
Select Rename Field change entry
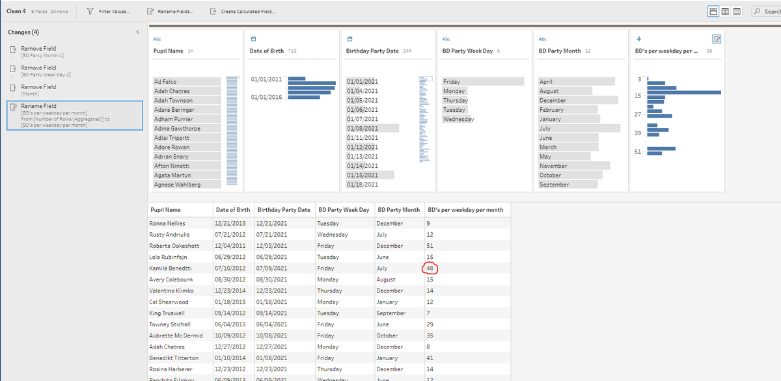click(75, 115)
